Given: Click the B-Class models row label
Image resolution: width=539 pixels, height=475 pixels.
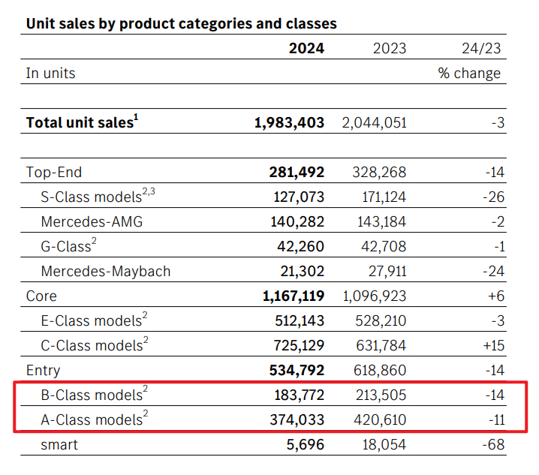Looking at the screenshot, I should (93, 395).
